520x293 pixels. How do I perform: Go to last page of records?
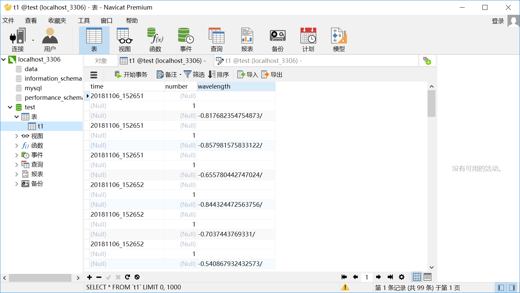pyautogui.click(x=390, y=277)
